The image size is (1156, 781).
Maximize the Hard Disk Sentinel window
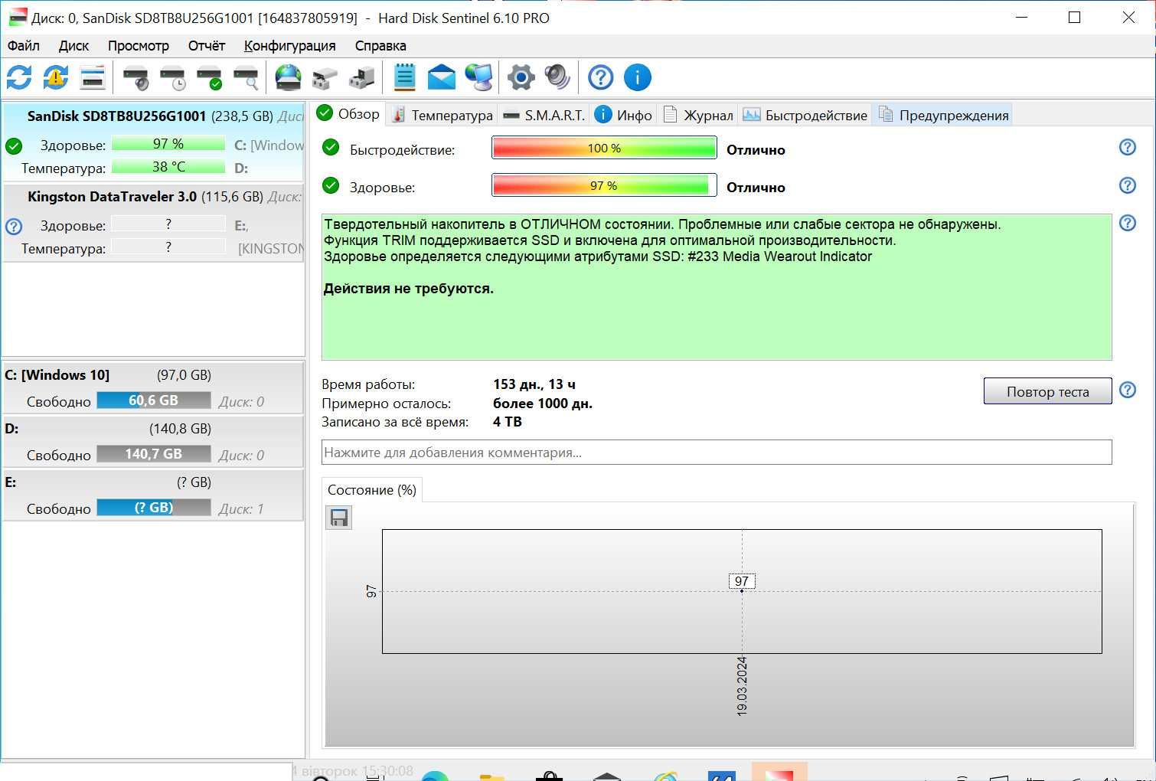coord(1075,17)
